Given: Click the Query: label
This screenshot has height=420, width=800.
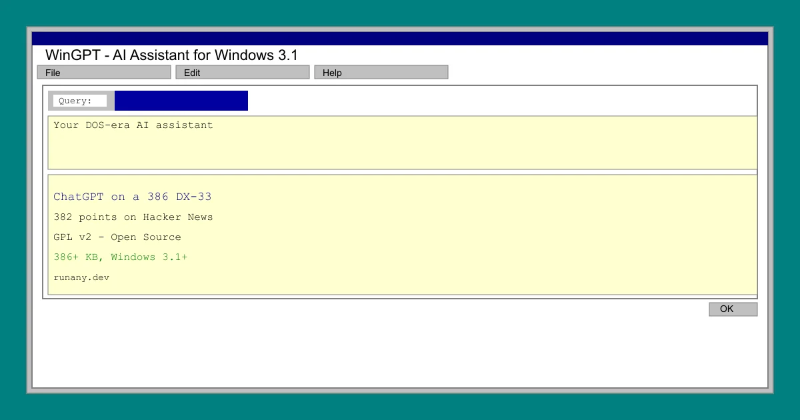Looking at the screenshot, I should 75,101.
